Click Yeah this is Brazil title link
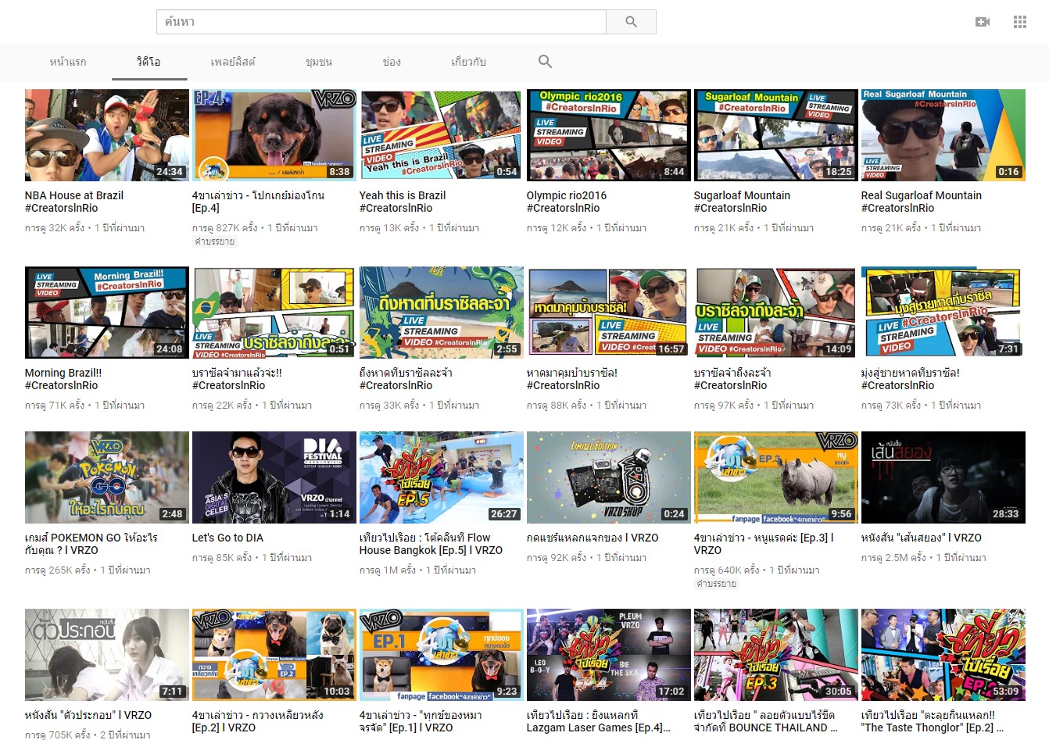The height and width of the screenshot is (740, 1049). click(x=403, y=202)
